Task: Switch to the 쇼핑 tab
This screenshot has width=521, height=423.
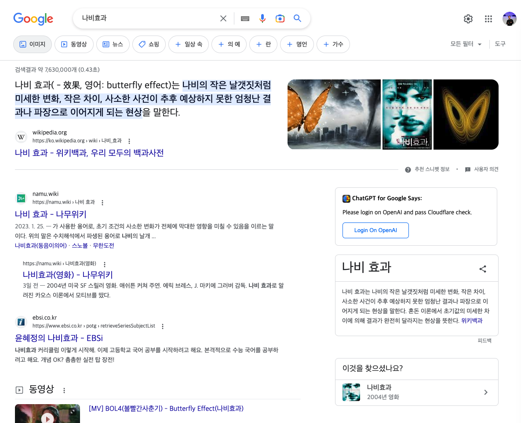Action: tap(149, 44)
